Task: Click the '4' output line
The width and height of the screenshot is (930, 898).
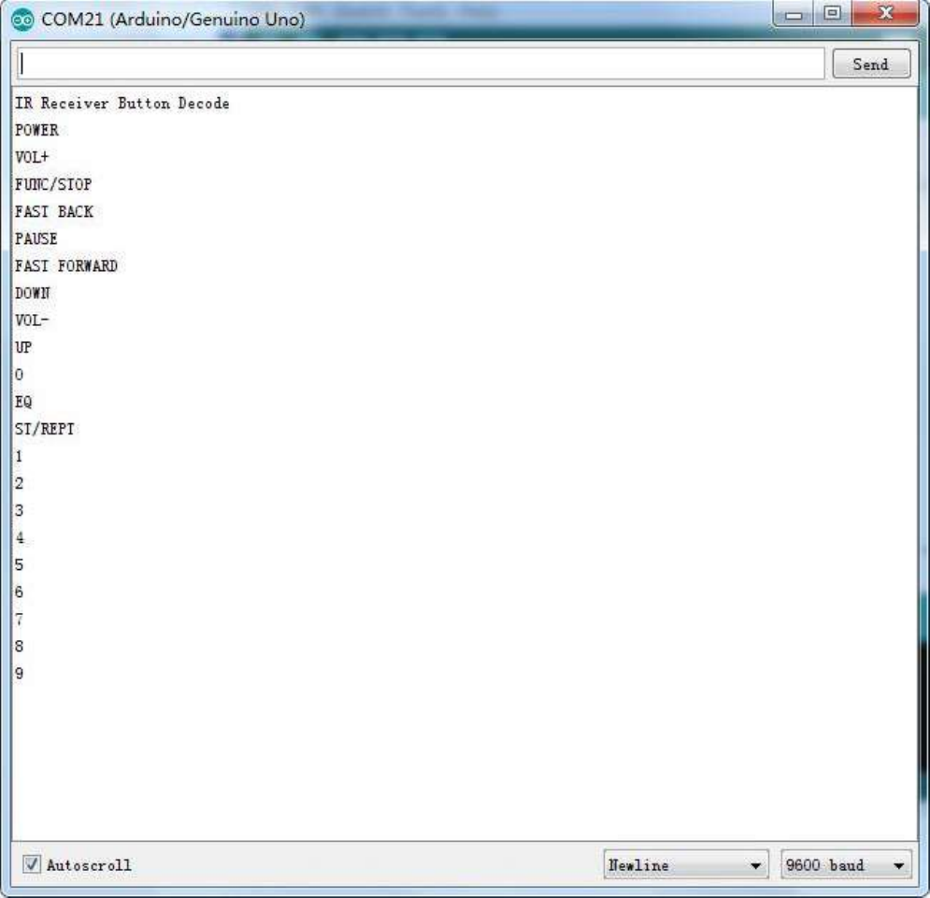Action: click(x=20, y=538)
